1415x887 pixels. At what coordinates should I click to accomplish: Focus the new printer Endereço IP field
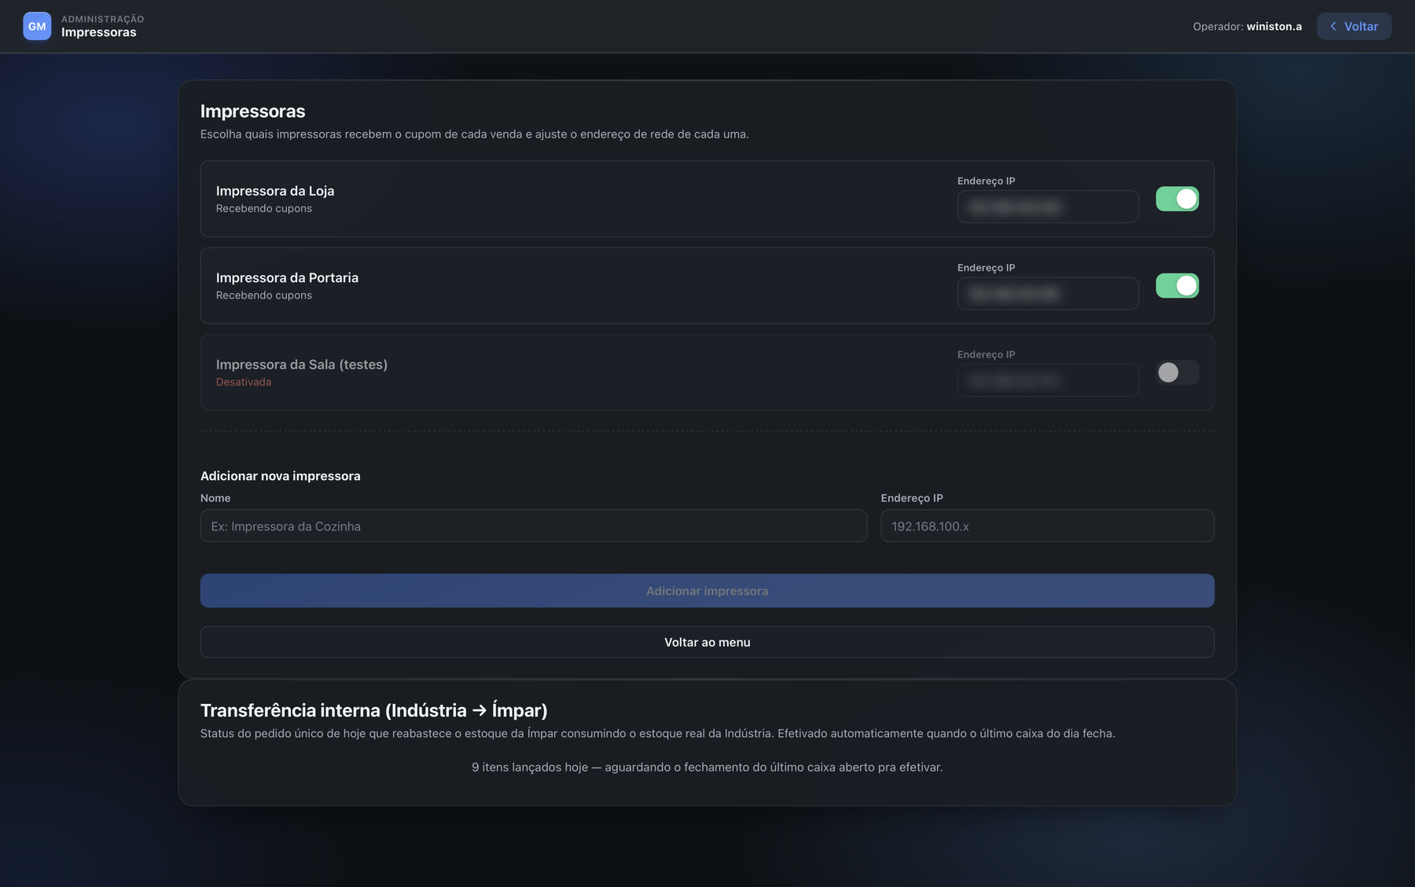(x=1047, y=526)
